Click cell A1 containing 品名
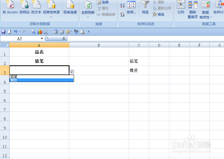This screenshot has height=159, width=224. point(39,52)
